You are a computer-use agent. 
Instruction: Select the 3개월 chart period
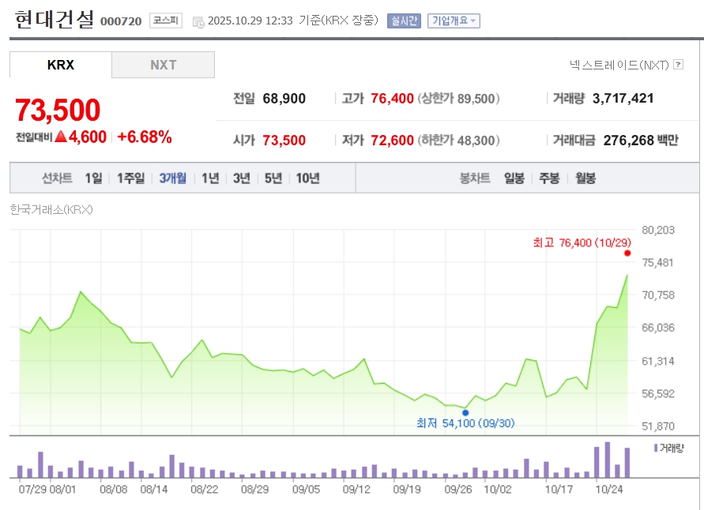point(172,178)
